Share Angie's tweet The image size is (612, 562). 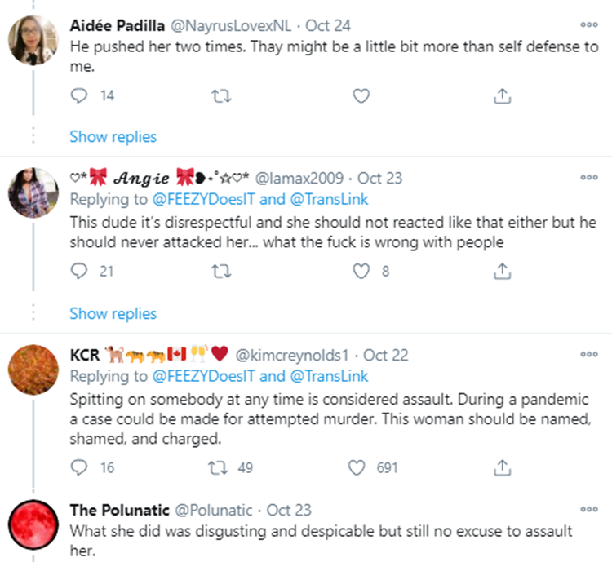point(503,271)
